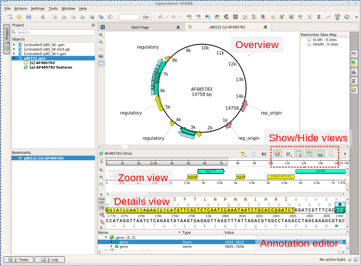This screenshot has width=361, height=266.
Task: Click the circular view horizontal scrollbar handle
Action: (125, 147)
